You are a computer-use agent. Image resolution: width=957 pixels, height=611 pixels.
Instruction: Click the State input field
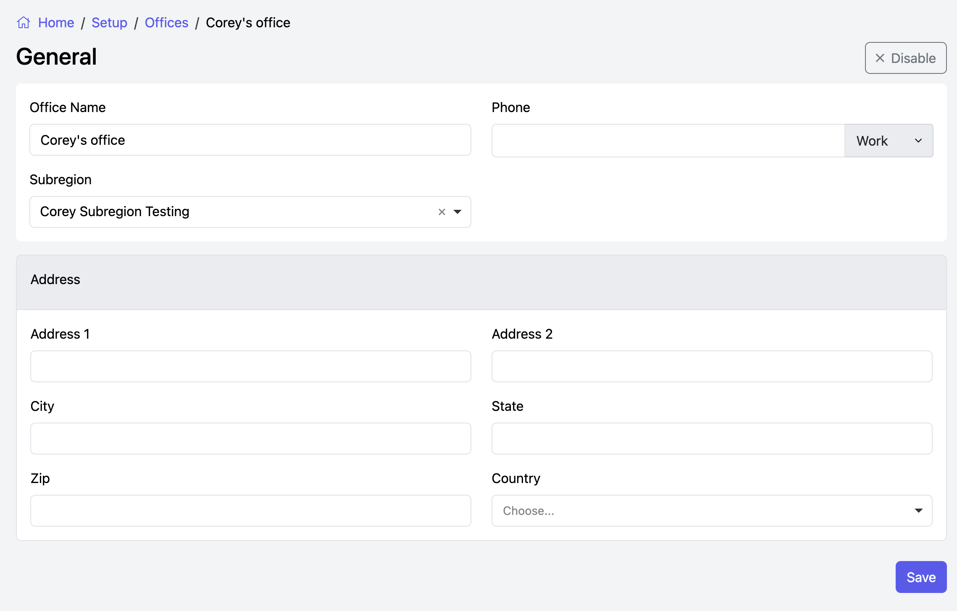click(x=712, y=439)
